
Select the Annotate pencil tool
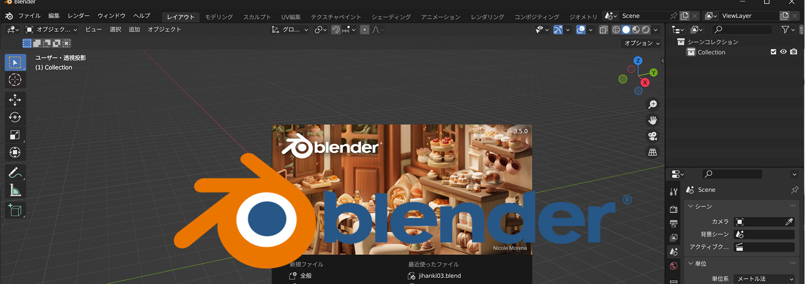(15, 173)
